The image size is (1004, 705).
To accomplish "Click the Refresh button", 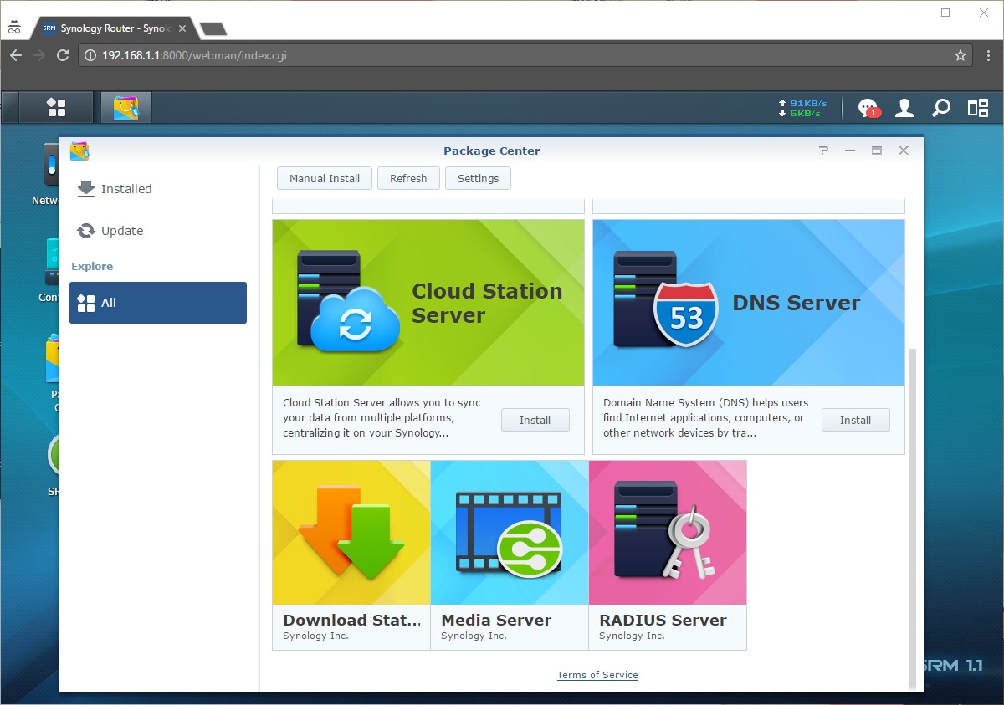I will click(x=408, y=178).
